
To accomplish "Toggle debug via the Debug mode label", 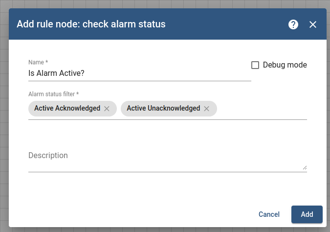I will pos(285,65).
